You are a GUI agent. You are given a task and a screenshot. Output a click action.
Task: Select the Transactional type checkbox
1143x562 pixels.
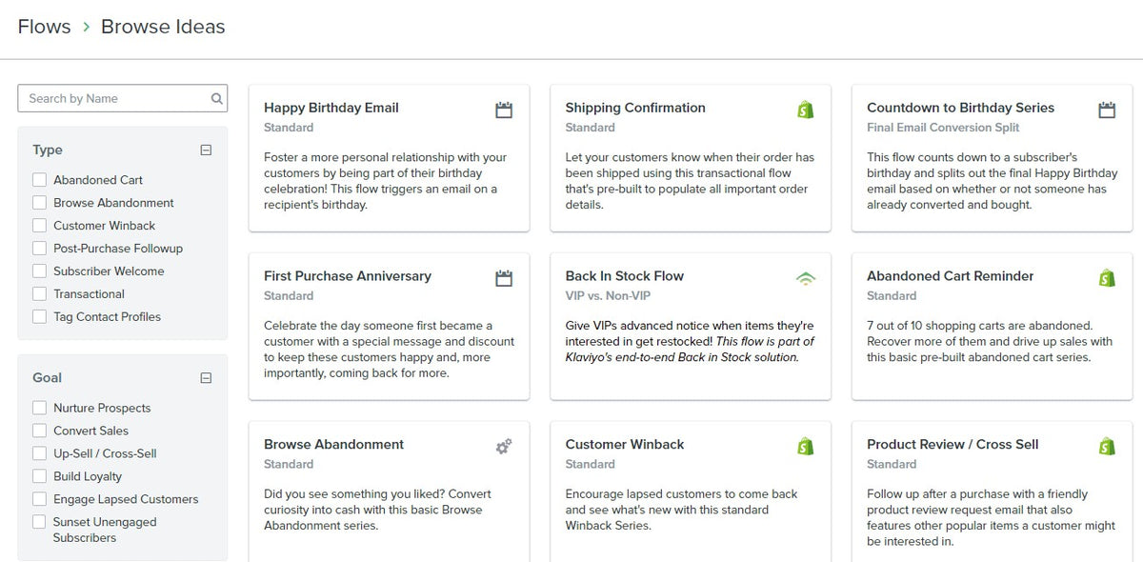39,294
